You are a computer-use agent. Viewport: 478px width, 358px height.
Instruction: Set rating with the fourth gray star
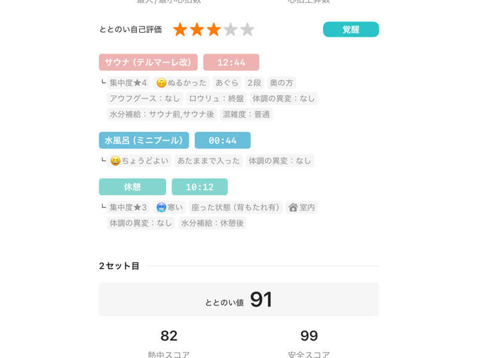tap(231, 30)
